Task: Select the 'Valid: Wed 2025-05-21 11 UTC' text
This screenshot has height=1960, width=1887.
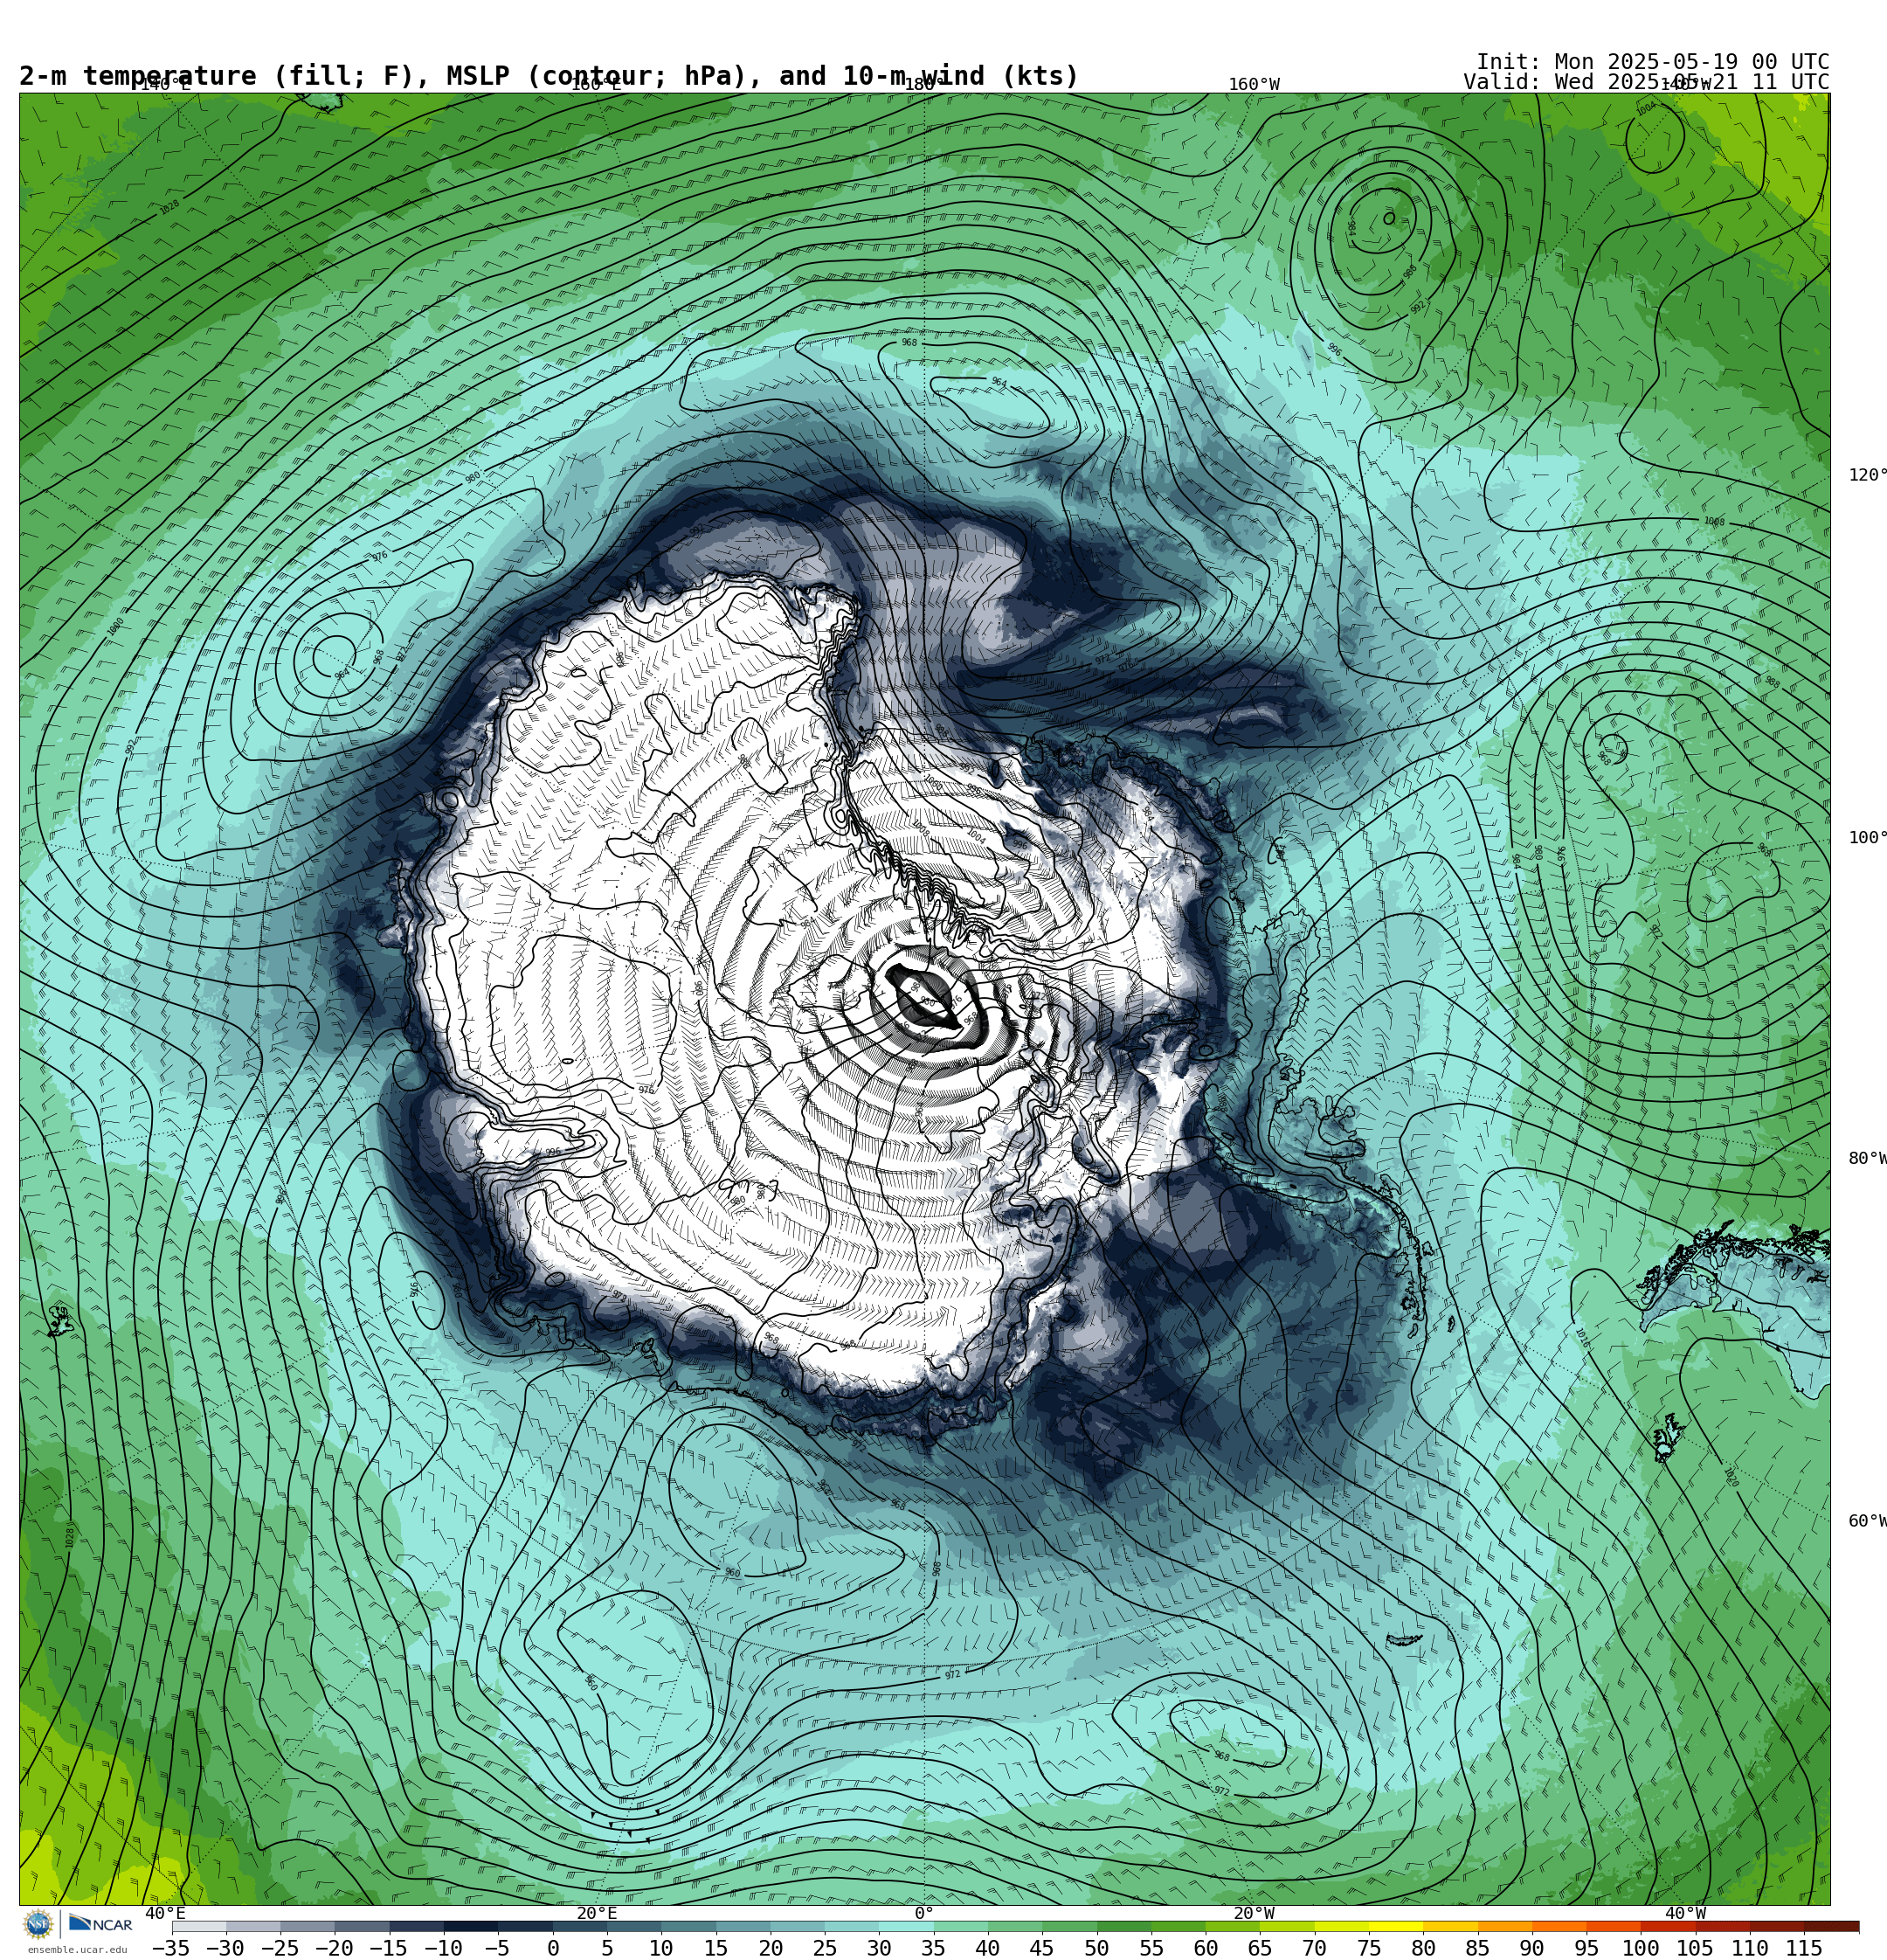Action: click(1646, 82)
